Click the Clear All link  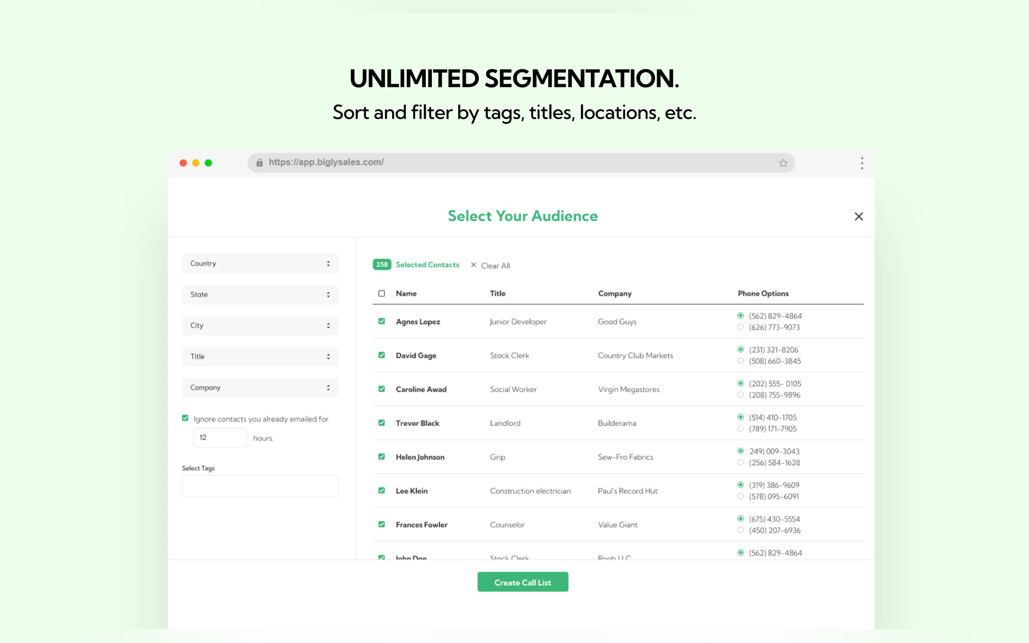(x=495, y=266)
